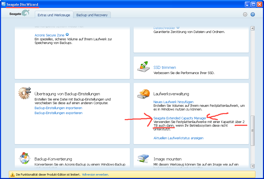Viewport: 264px width, 179px height.
Task: Click 'Die Funktionalität dieser Produkt-Edition ist limitiert.'
Action: click(48, 175)
